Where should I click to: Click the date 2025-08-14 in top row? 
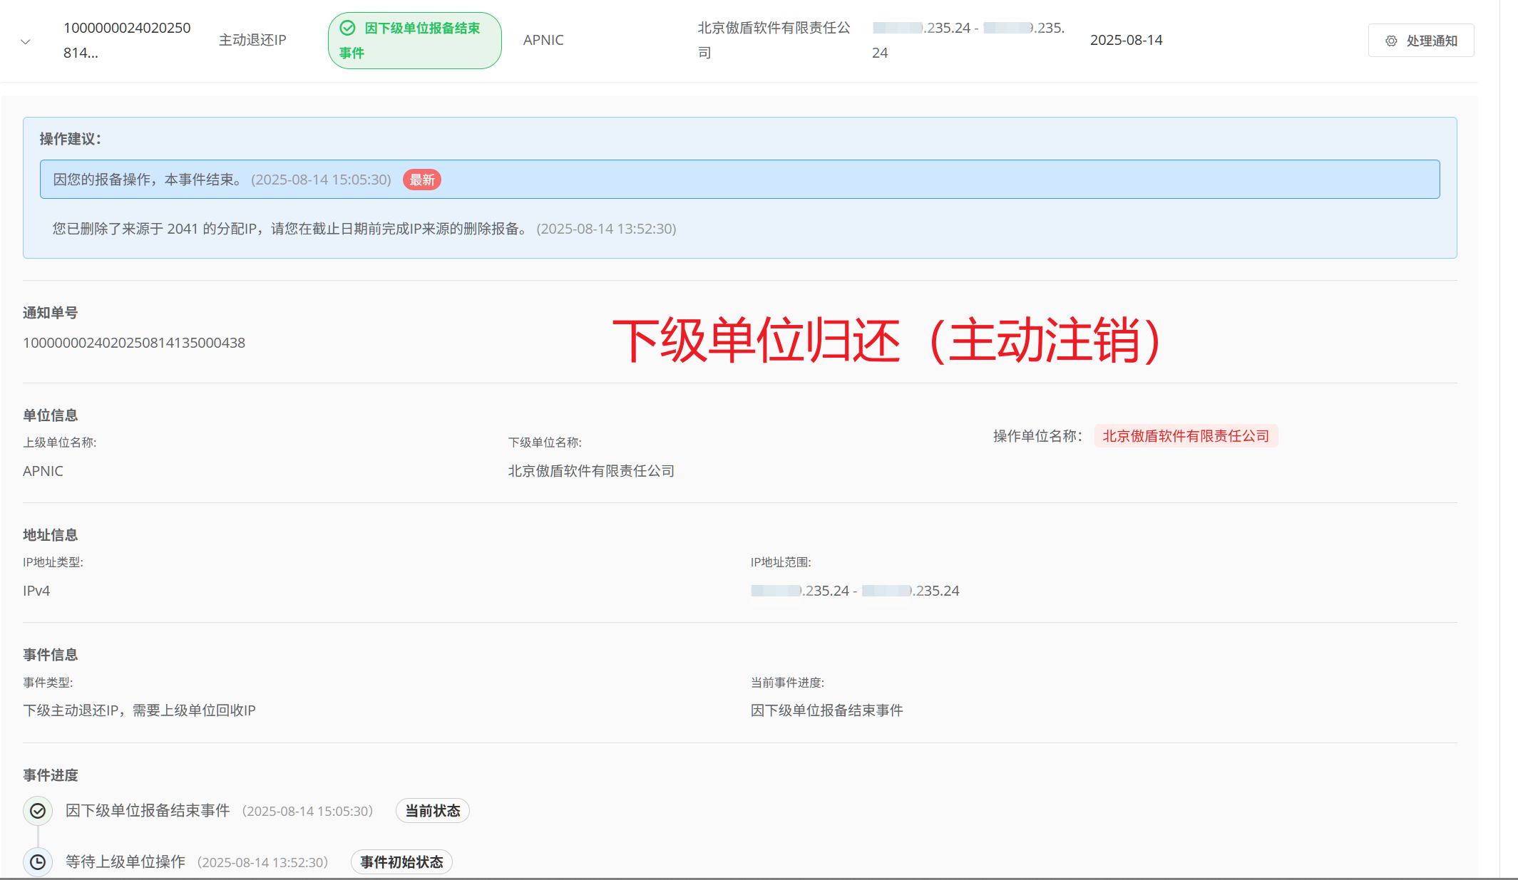1126,40
